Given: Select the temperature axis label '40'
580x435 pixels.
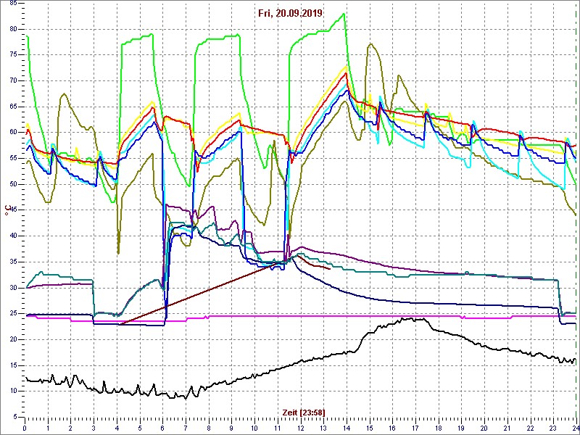Looking at the screenshot, I should coord(12,236).
